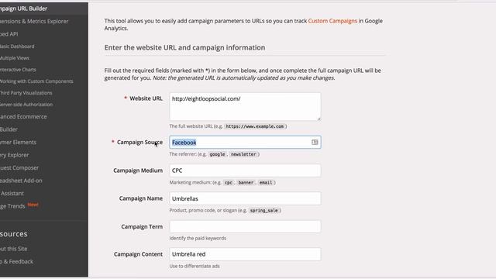Viewport: 496px width, 279px height.
Task: Open Polymer Elements sidebar item
Action: tap(18, 142)
